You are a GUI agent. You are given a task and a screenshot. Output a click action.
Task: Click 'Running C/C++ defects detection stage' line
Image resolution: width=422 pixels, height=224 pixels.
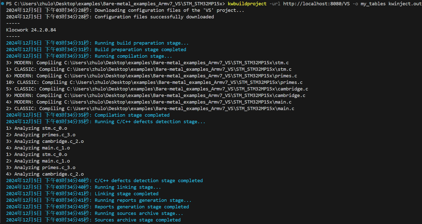150,122
